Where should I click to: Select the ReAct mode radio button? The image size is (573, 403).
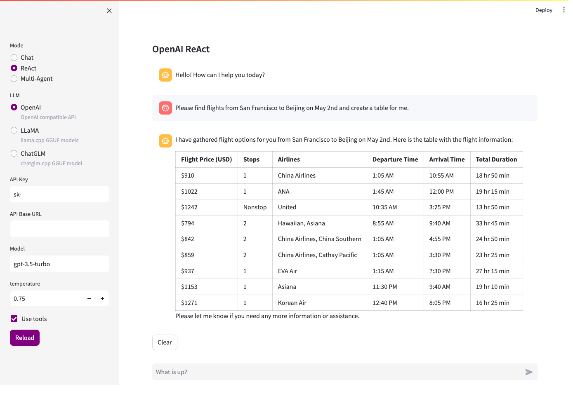[14, 68]
